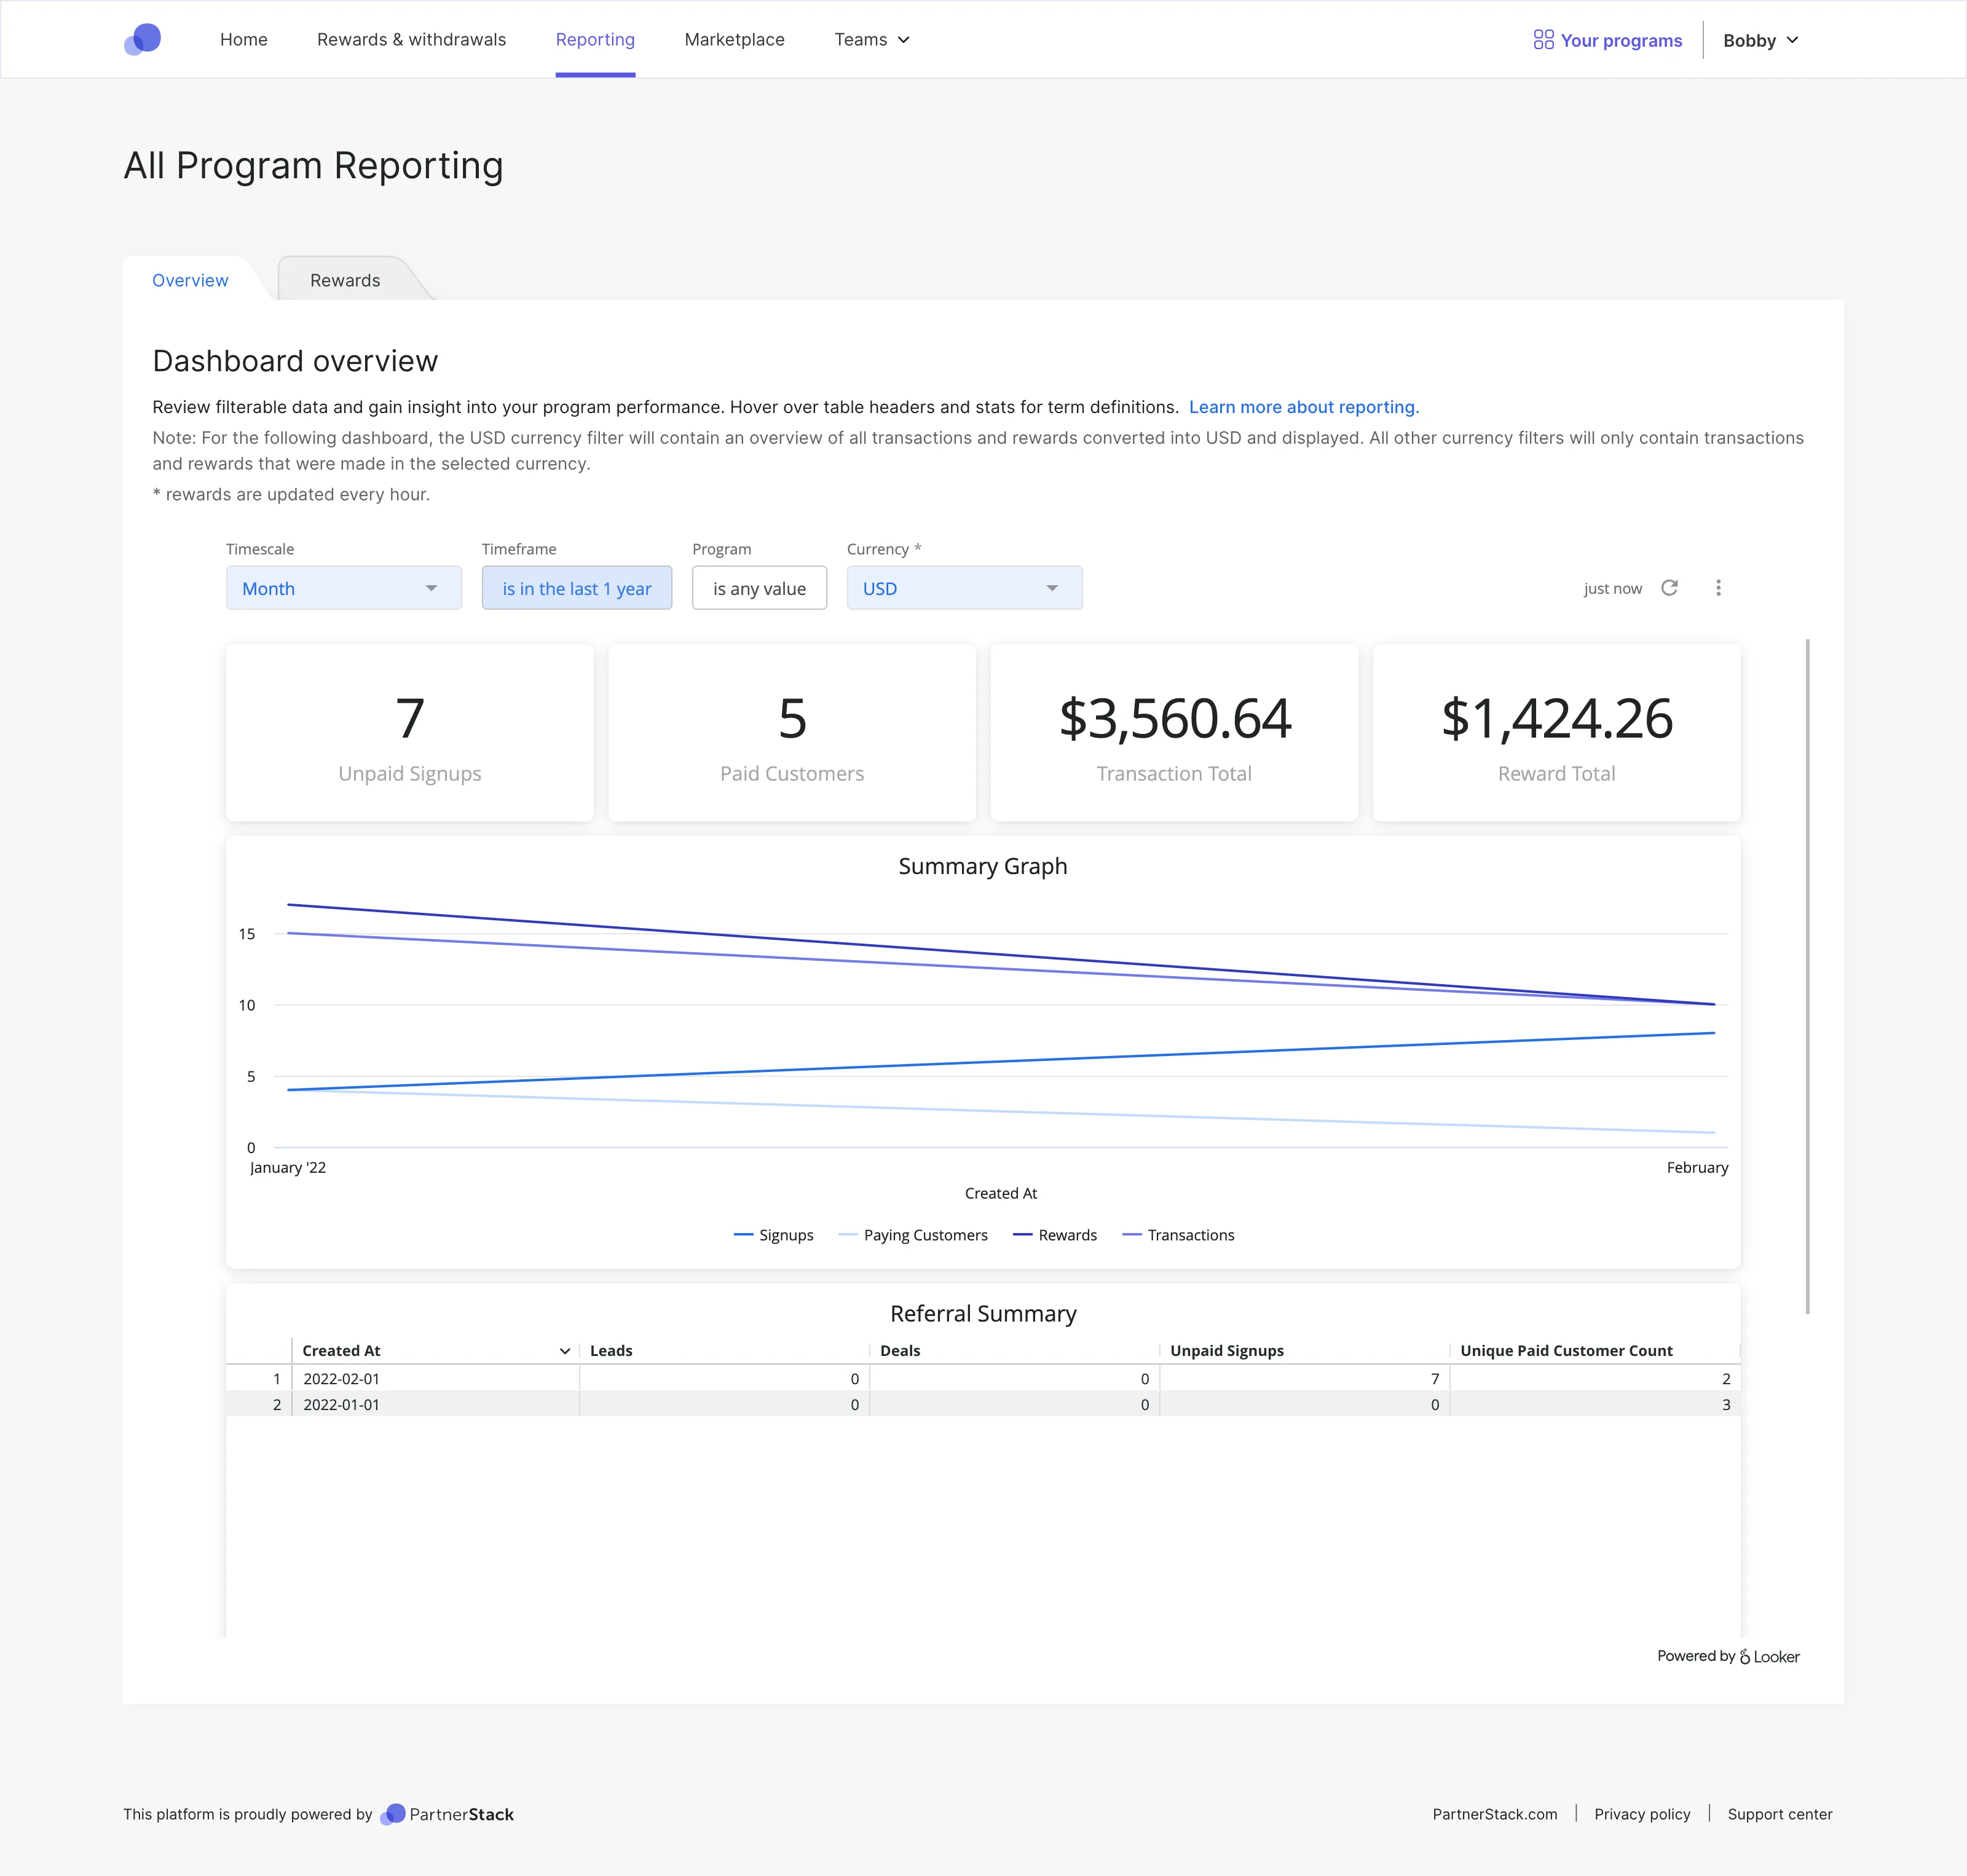Click the Timeframe filter button
1967x1876 pixels.
tap(576, 588)
